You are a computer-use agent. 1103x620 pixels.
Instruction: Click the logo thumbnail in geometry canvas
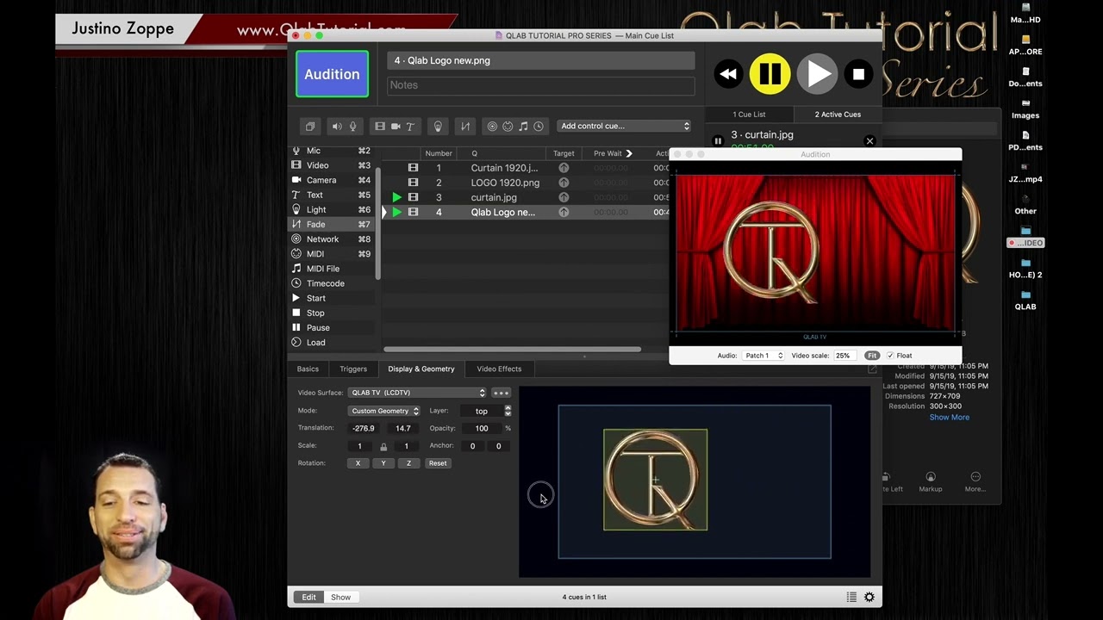(655, 480)
